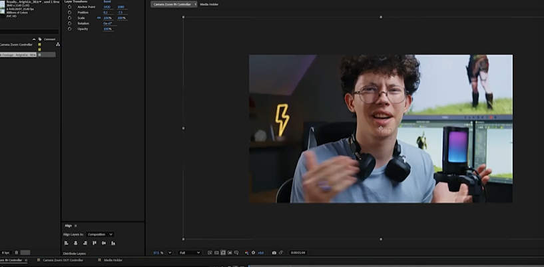Click the align horizontal center icon
Viewport: 544px width, 267px height.
coord(75,243)
